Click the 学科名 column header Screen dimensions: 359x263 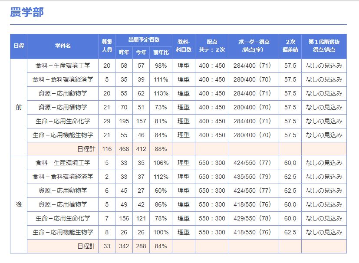coord(63,46)
